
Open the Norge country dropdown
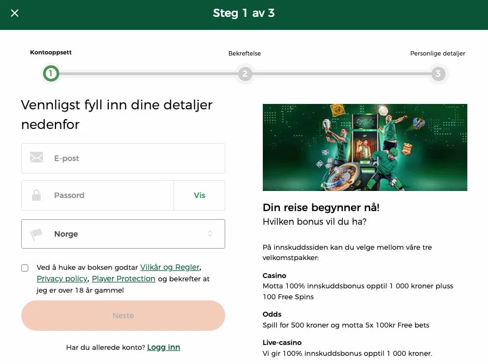(123, 234)
